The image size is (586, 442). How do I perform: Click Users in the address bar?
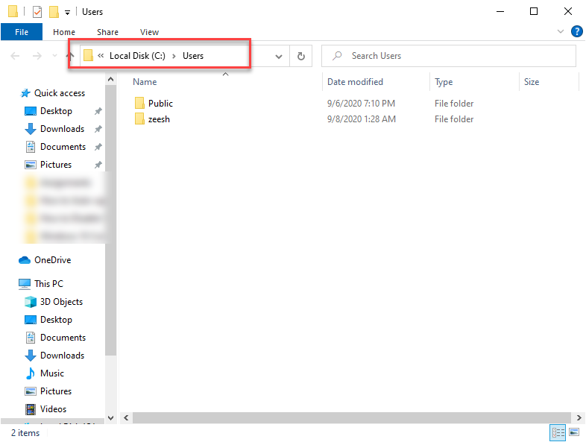[x=193, y=56]
